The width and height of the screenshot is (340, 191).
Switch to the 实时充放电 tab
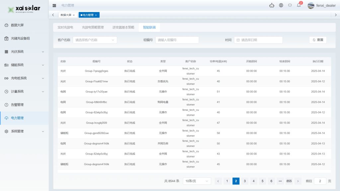[65, 27]
